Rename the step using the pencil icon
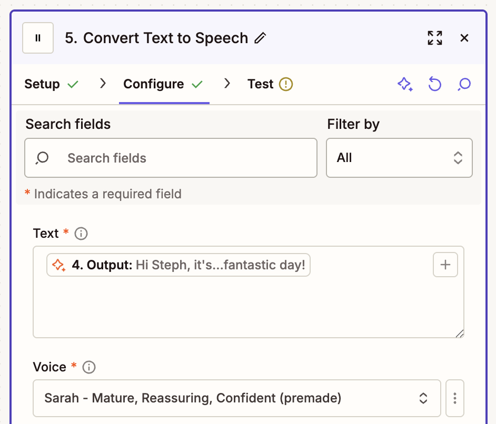This screenshot has height=424, width=496. tap(260, 38)
